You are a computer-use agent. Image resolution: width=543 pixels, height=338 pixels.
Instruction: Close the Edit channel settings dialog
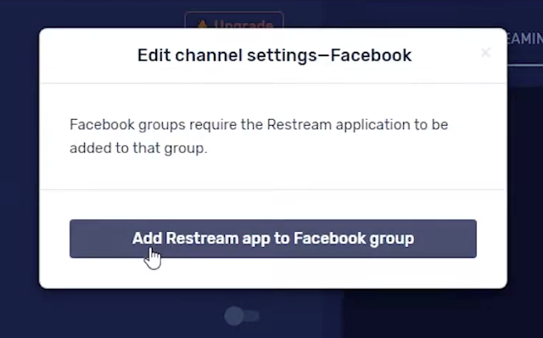point(485,53)
